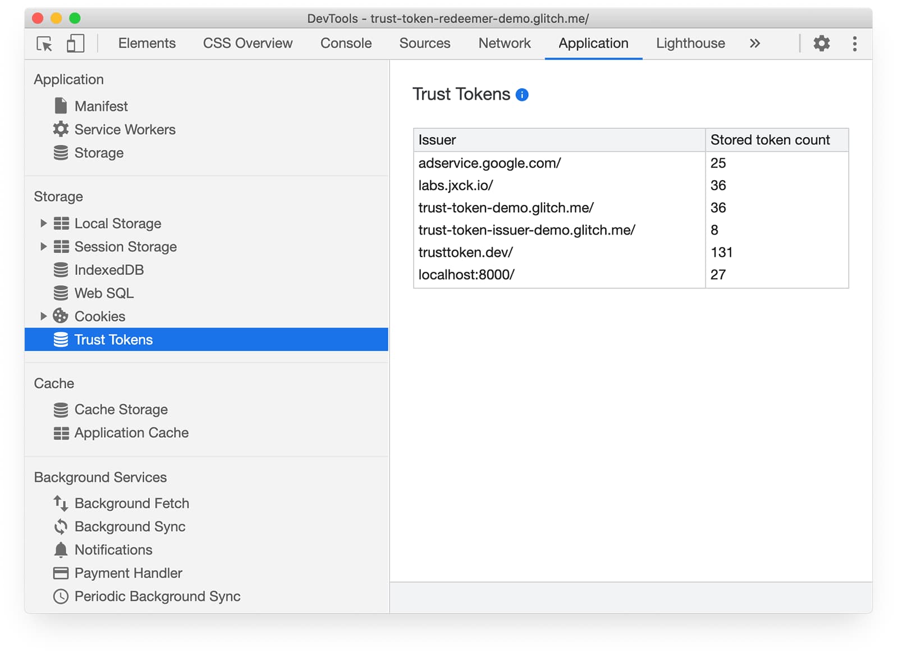Screen dimensions: 898x655
Task: Expand the Cookies tree
Action: click(43, 316)
